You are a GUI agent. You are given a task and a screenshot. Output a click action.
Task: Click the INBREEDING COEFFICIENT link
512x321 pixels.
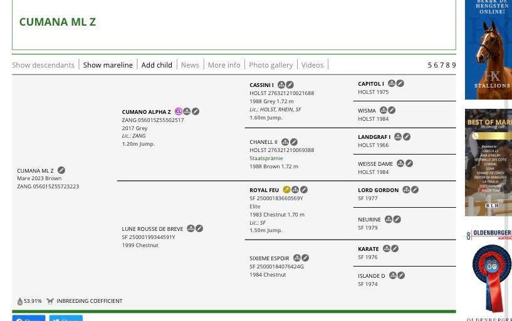click(x=90, y=301)
